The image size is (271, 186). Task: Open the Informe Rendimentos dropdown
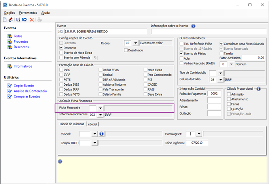[x=100, y=115]
